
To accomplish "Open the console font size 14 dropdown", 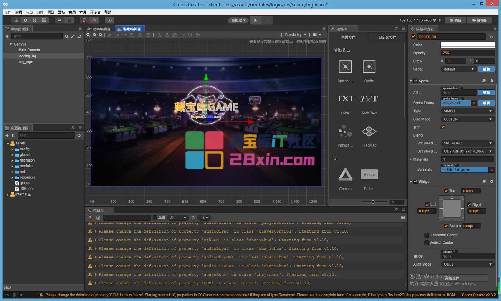I will [205, 218].
